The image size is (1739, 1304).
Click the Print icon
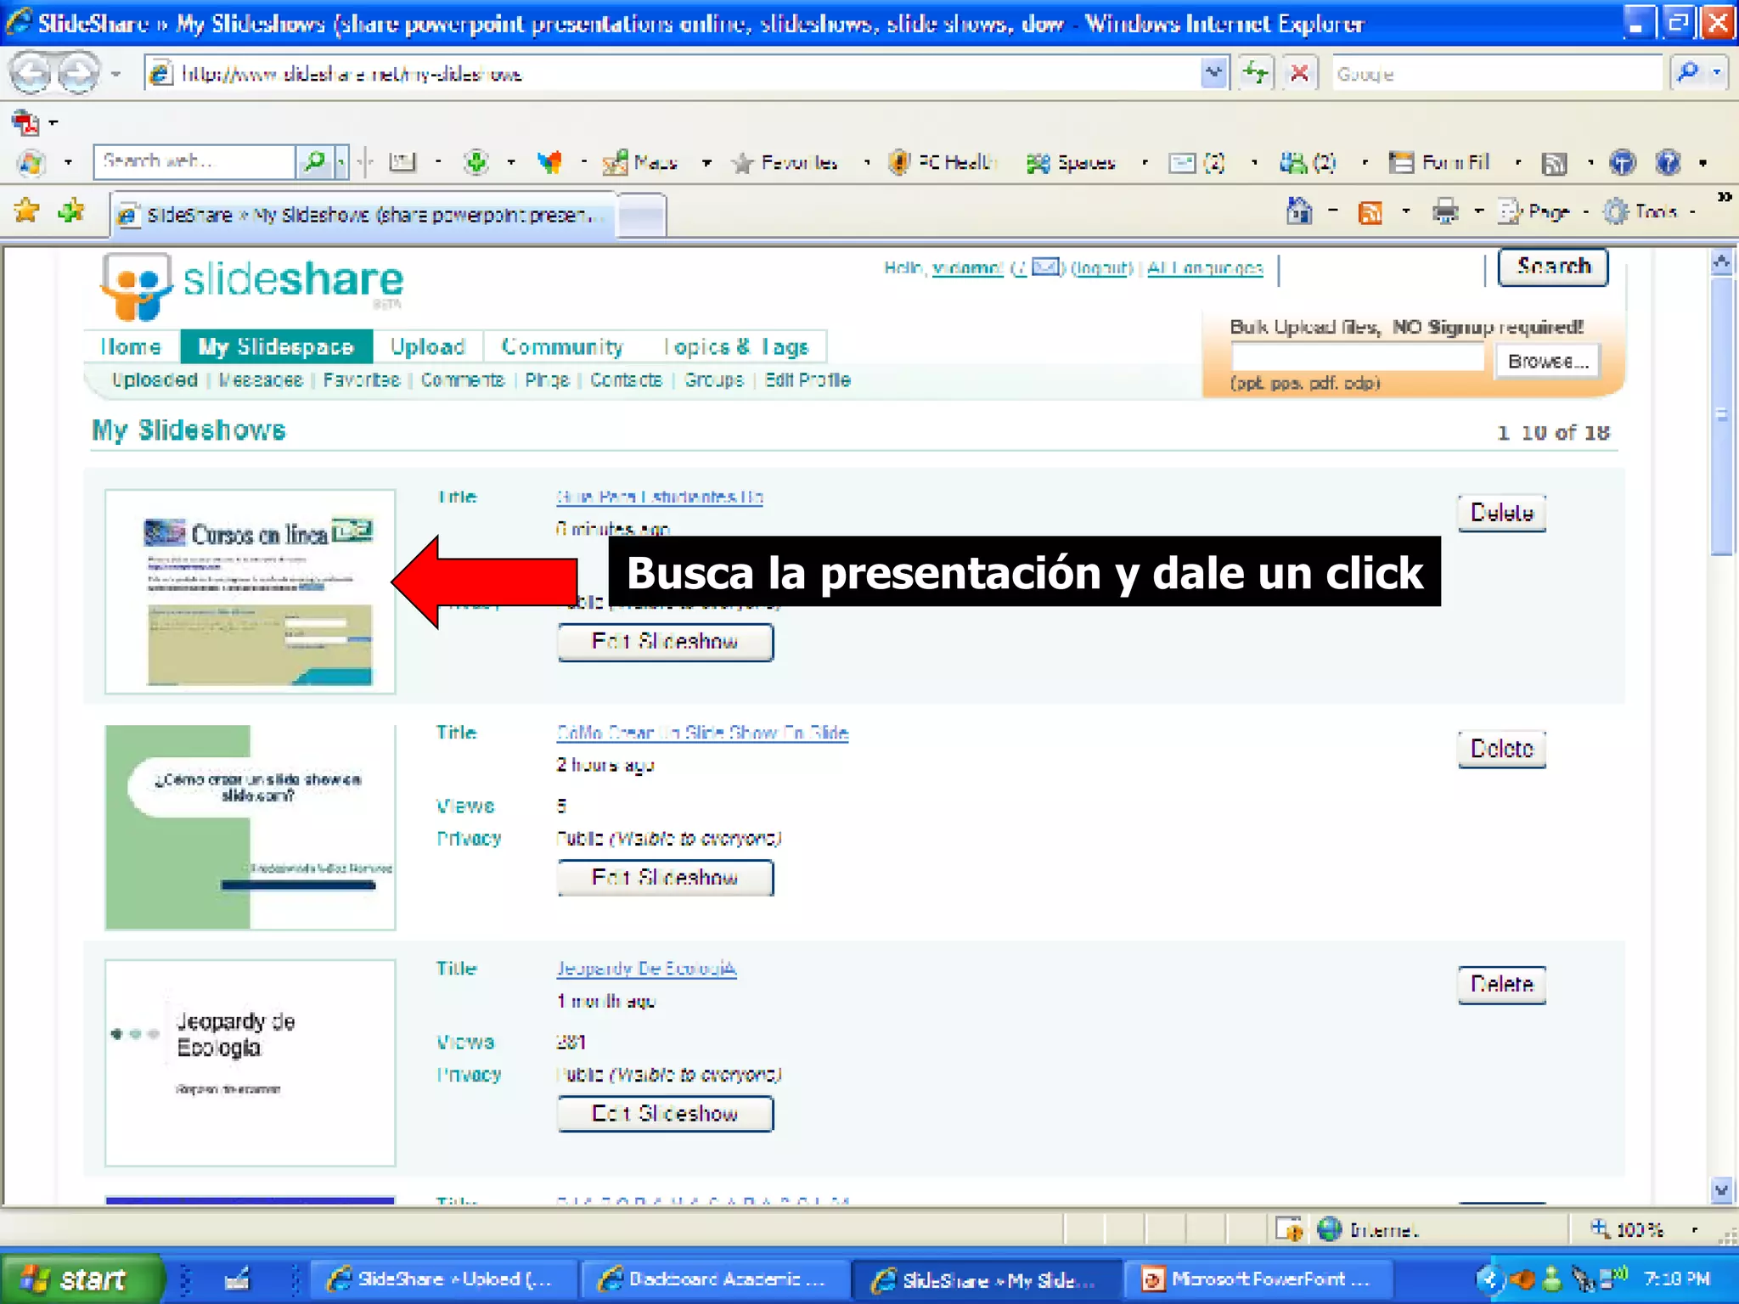(1445, 211)
